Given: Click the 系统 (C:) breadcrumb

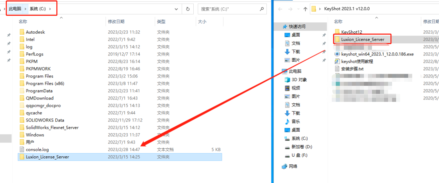Looking at the screenshot, I should pyautogui.click(x=38, y=9).
